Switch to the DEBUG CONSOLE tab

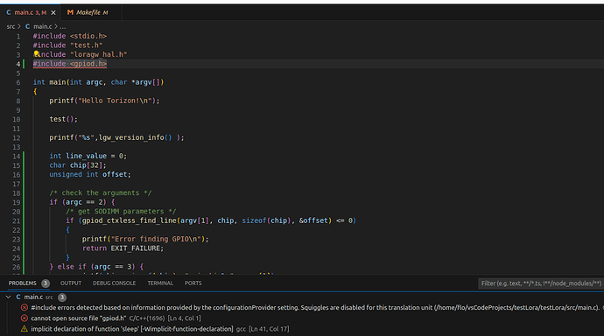pyautogui.click(x=114, y=283)
